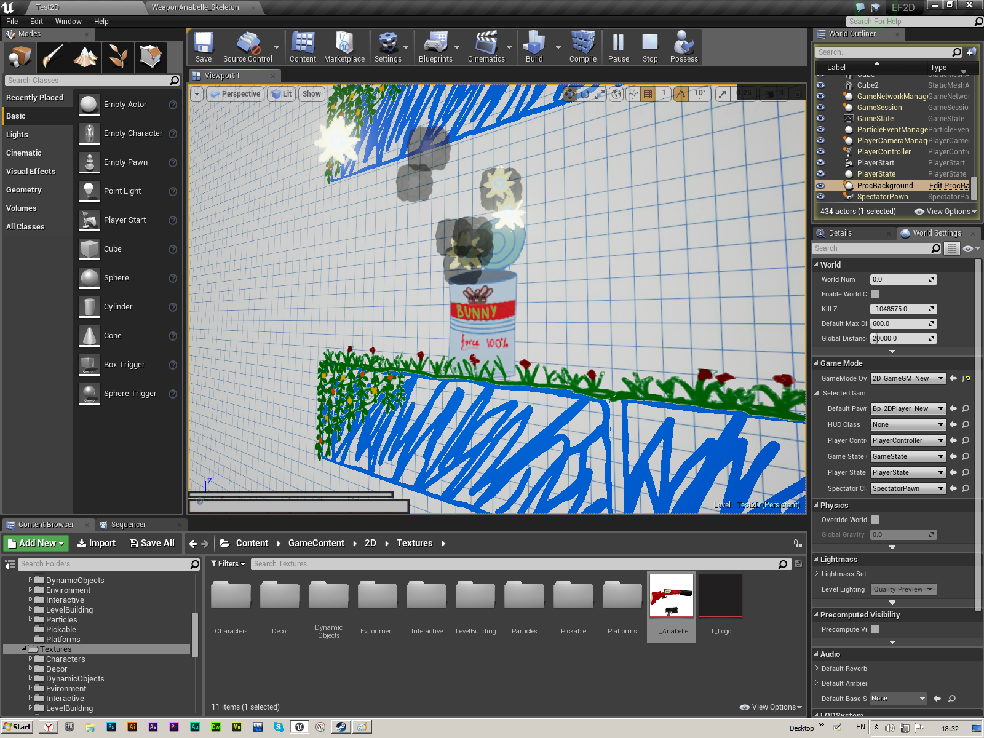This screenshot has width=984, height=738.
Task: Click Windows Start button
Action: [x=17, y=727]
